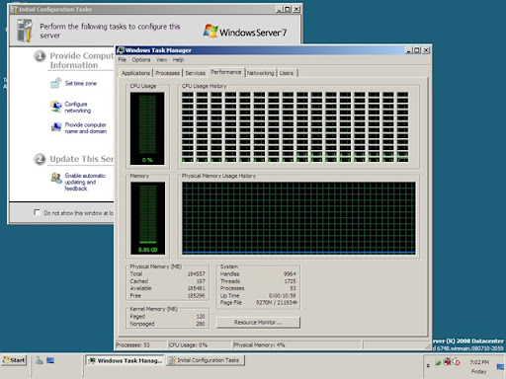Image resolution: width=506 pixels, height=379 pixels.
Task: Open the Help menu in Task Manager
Action: point(178,60)
